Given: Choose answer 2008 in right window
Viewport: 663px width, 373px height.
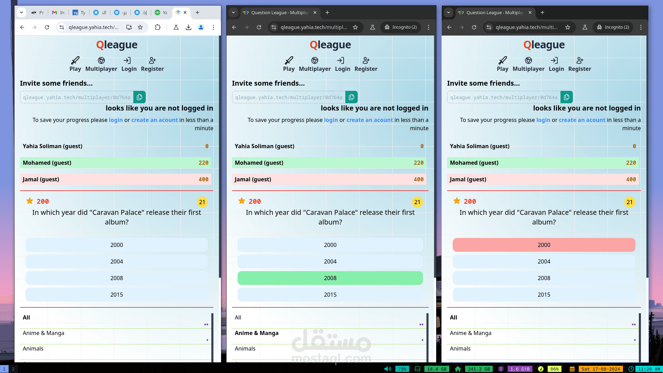Looking at the screenshot, I should [x=544, y=278].
